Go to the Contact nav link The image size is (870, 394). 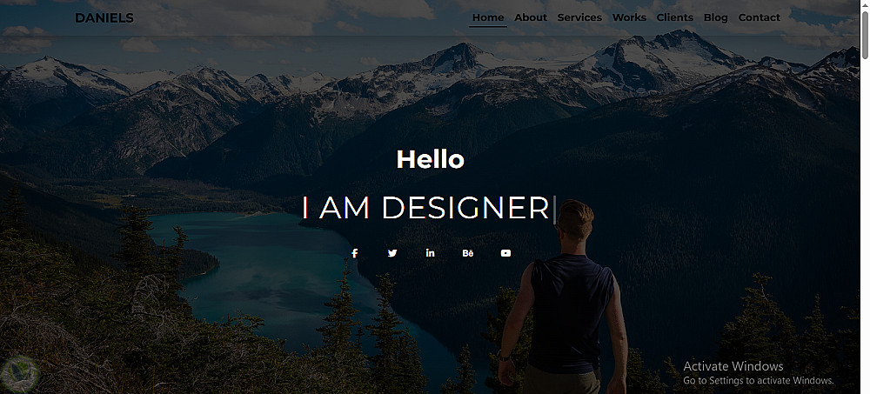759,17
